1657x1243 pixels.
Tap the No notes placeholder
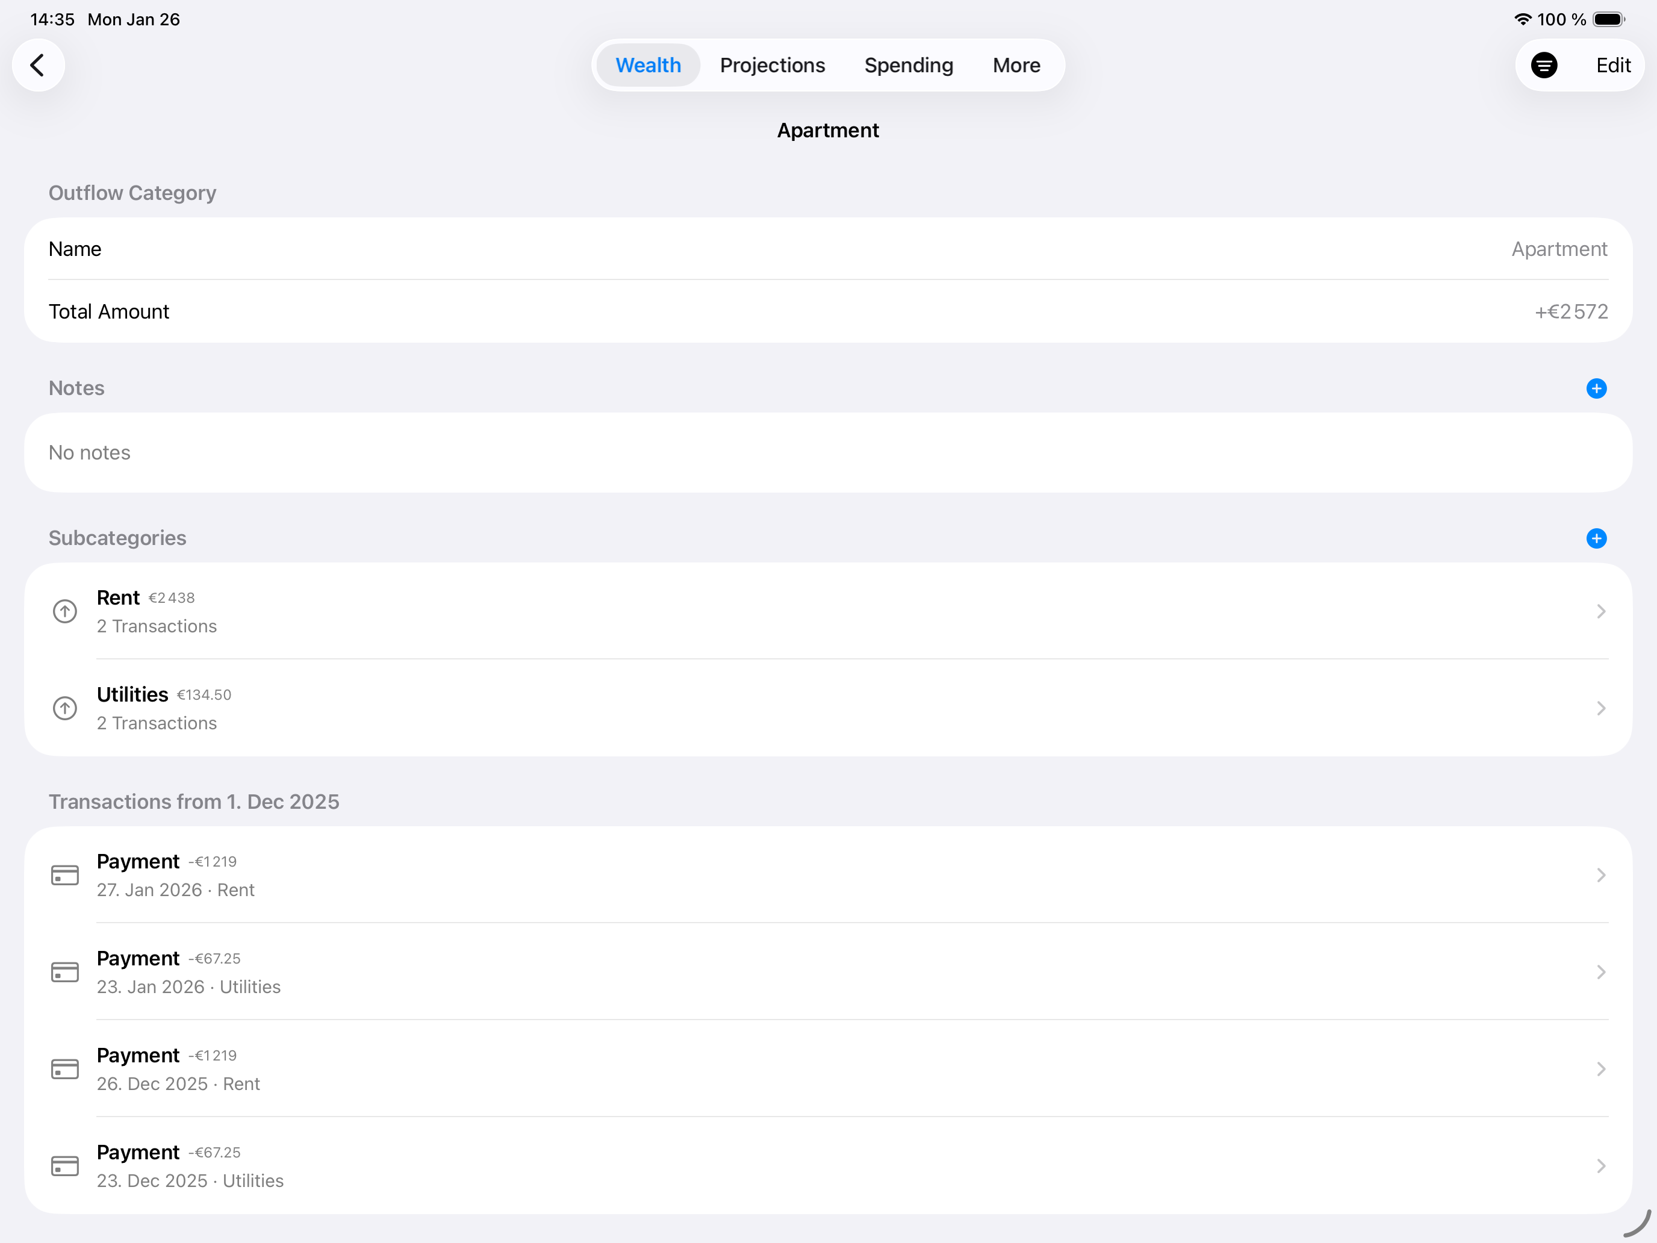click(x=89, y=452)
